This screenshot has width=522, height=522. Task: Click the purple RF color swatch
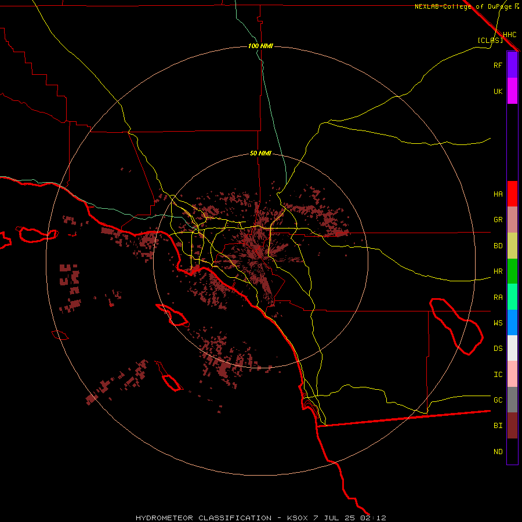(x=512, y=65)
